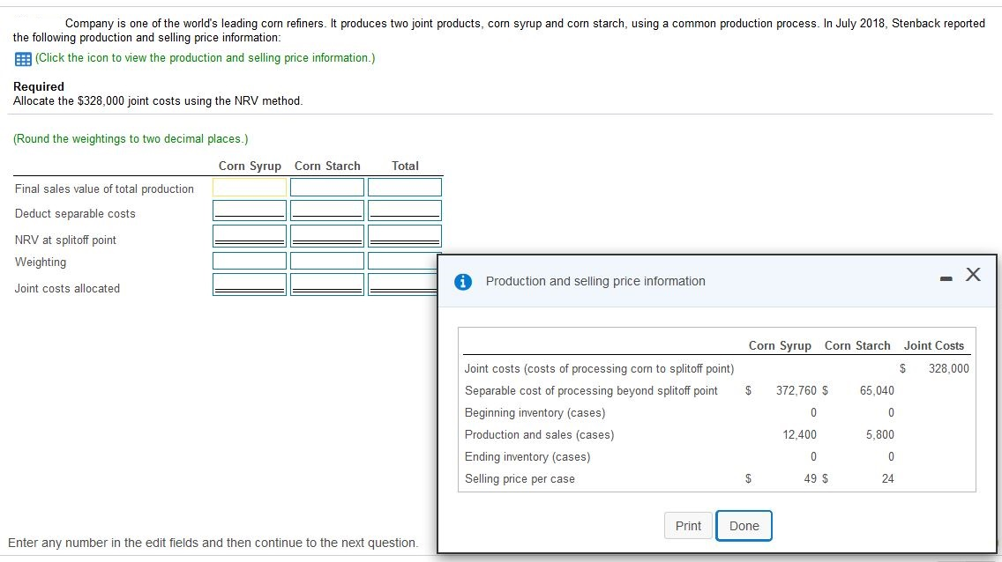Select Corn Syrup deduct separable costs field
Viewport: 1002px width, 562px height.
[250, 211]
